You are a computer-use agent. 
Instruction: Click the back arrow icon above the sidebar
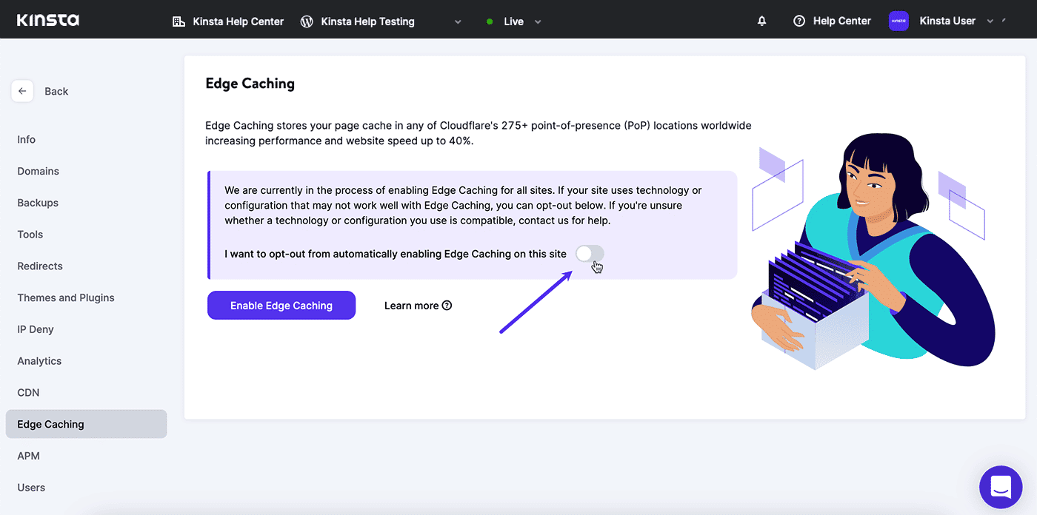pyautogui.click(x=22, y=90)
